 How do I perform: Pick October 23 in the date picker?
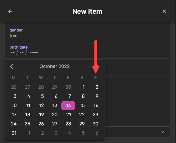click(x=95, y=115)
